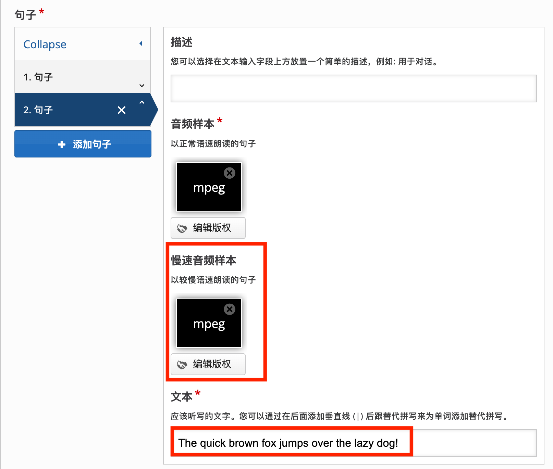553x469 pixels.
Task: Open 编辑版权 for the slow audio sample
Action: click(x=208, y=364)
